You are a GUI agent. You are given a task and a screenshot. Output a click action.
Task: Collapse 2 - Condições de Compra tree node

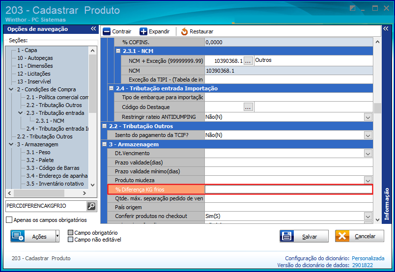(x=11, y=89)
